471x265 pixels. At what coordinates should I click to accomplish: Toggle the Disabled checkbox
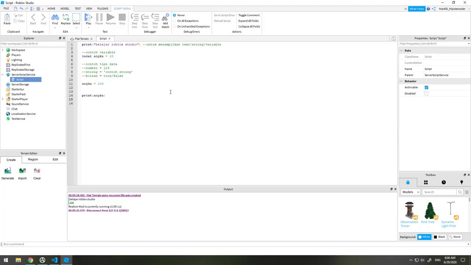[426, 93]
